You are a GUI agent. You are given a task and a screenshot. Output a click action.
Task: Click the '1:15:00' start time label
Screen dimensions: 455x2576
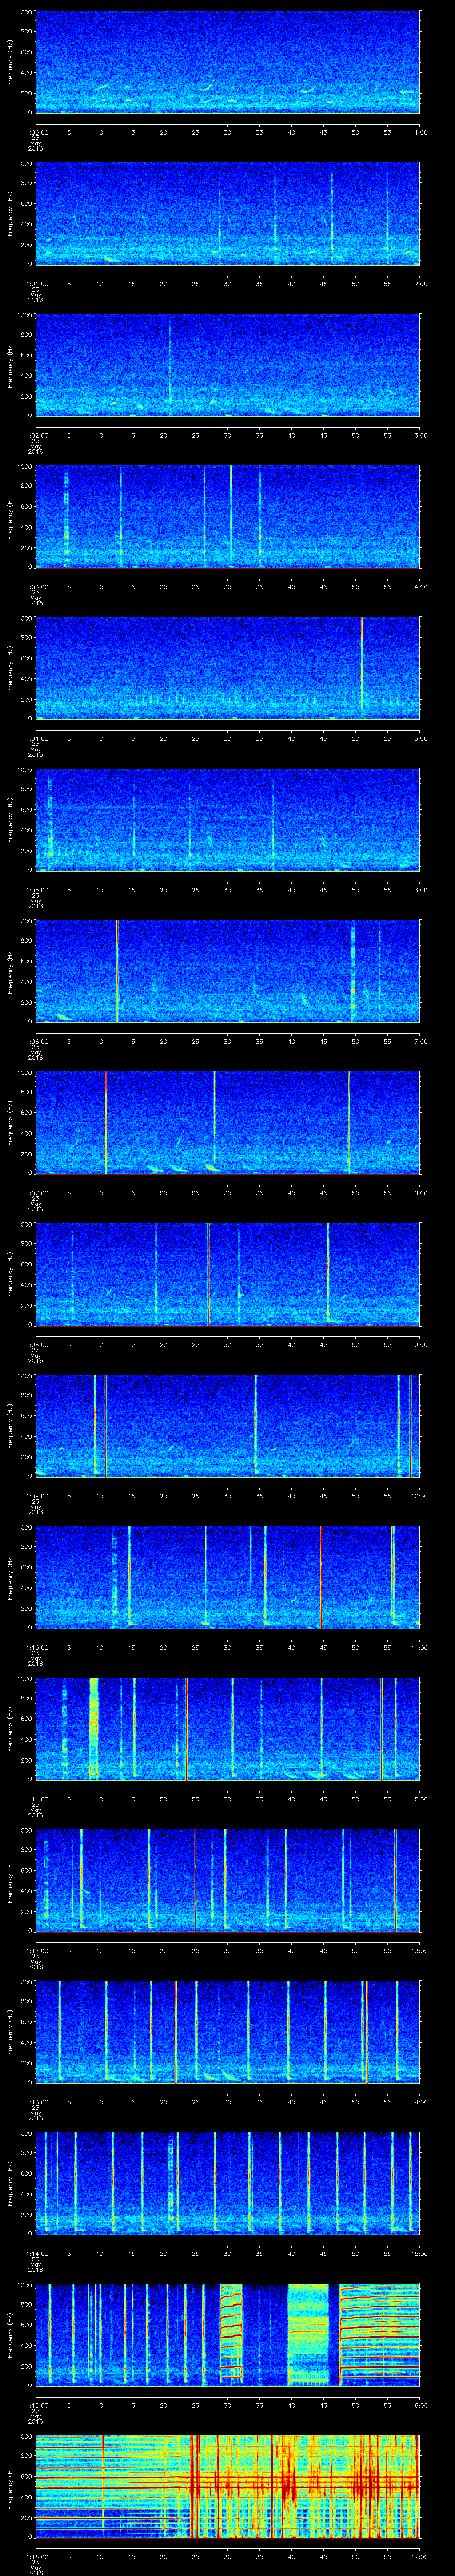[x=36, y=2405]
